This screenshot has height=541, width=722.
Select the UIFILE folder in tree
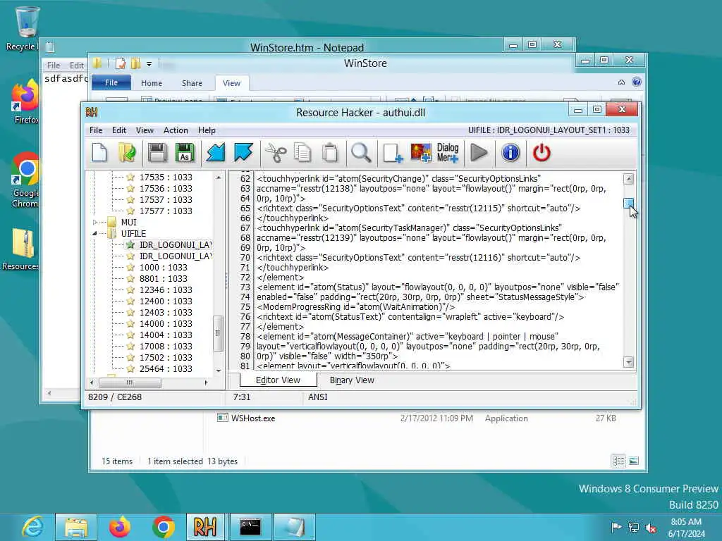coord(133,234)
